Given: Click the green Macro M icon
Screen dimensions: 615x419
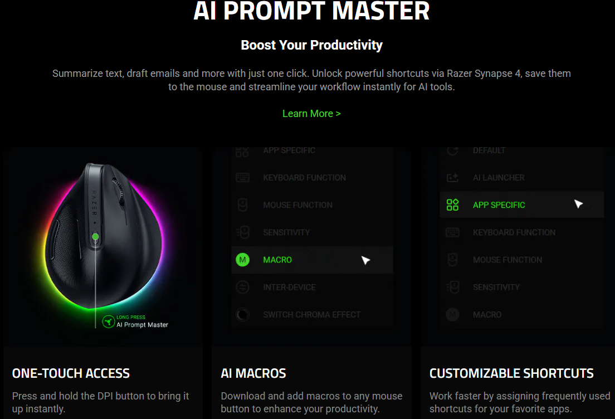Looking at the screenshot, I should click(242, 260).
